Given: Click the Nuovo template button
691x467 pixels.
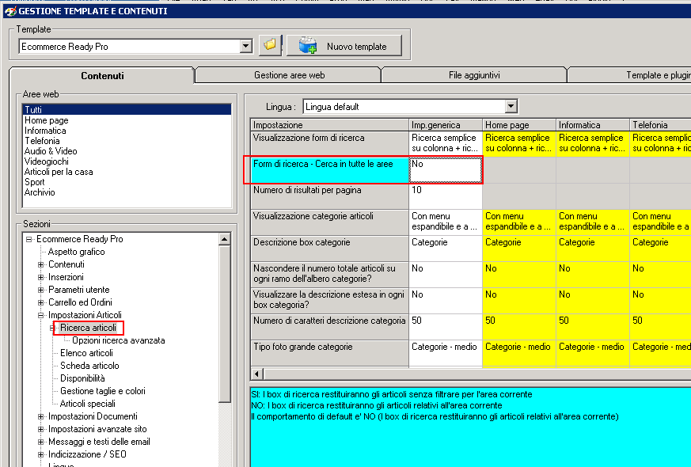Looking at the screenshot, I should point(344,46).
